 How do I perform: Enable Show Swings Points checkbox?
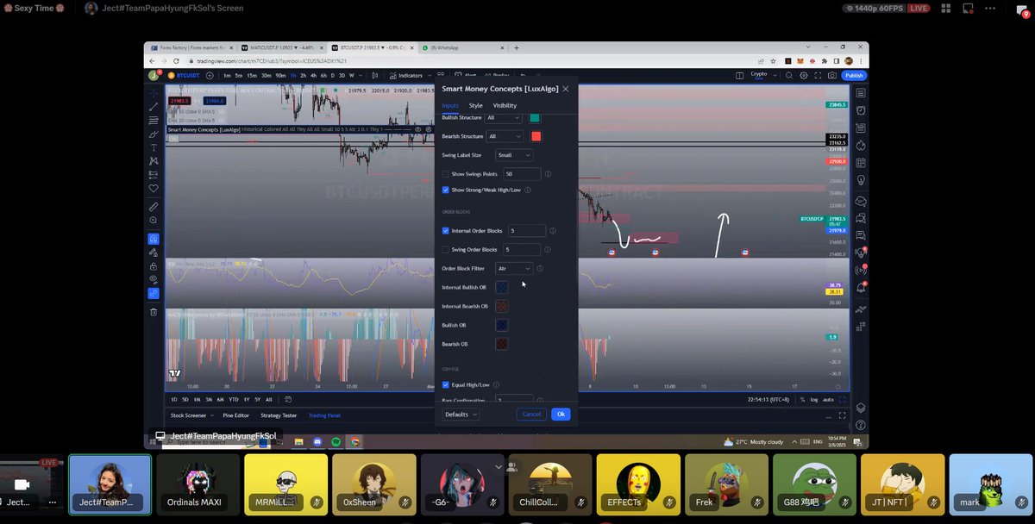pyautogui.click(x=445, y=174)
